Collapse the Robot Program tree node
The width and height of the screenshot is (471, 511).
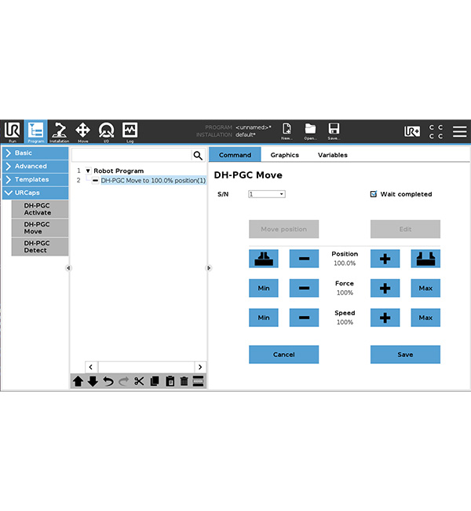click(88, 171)
